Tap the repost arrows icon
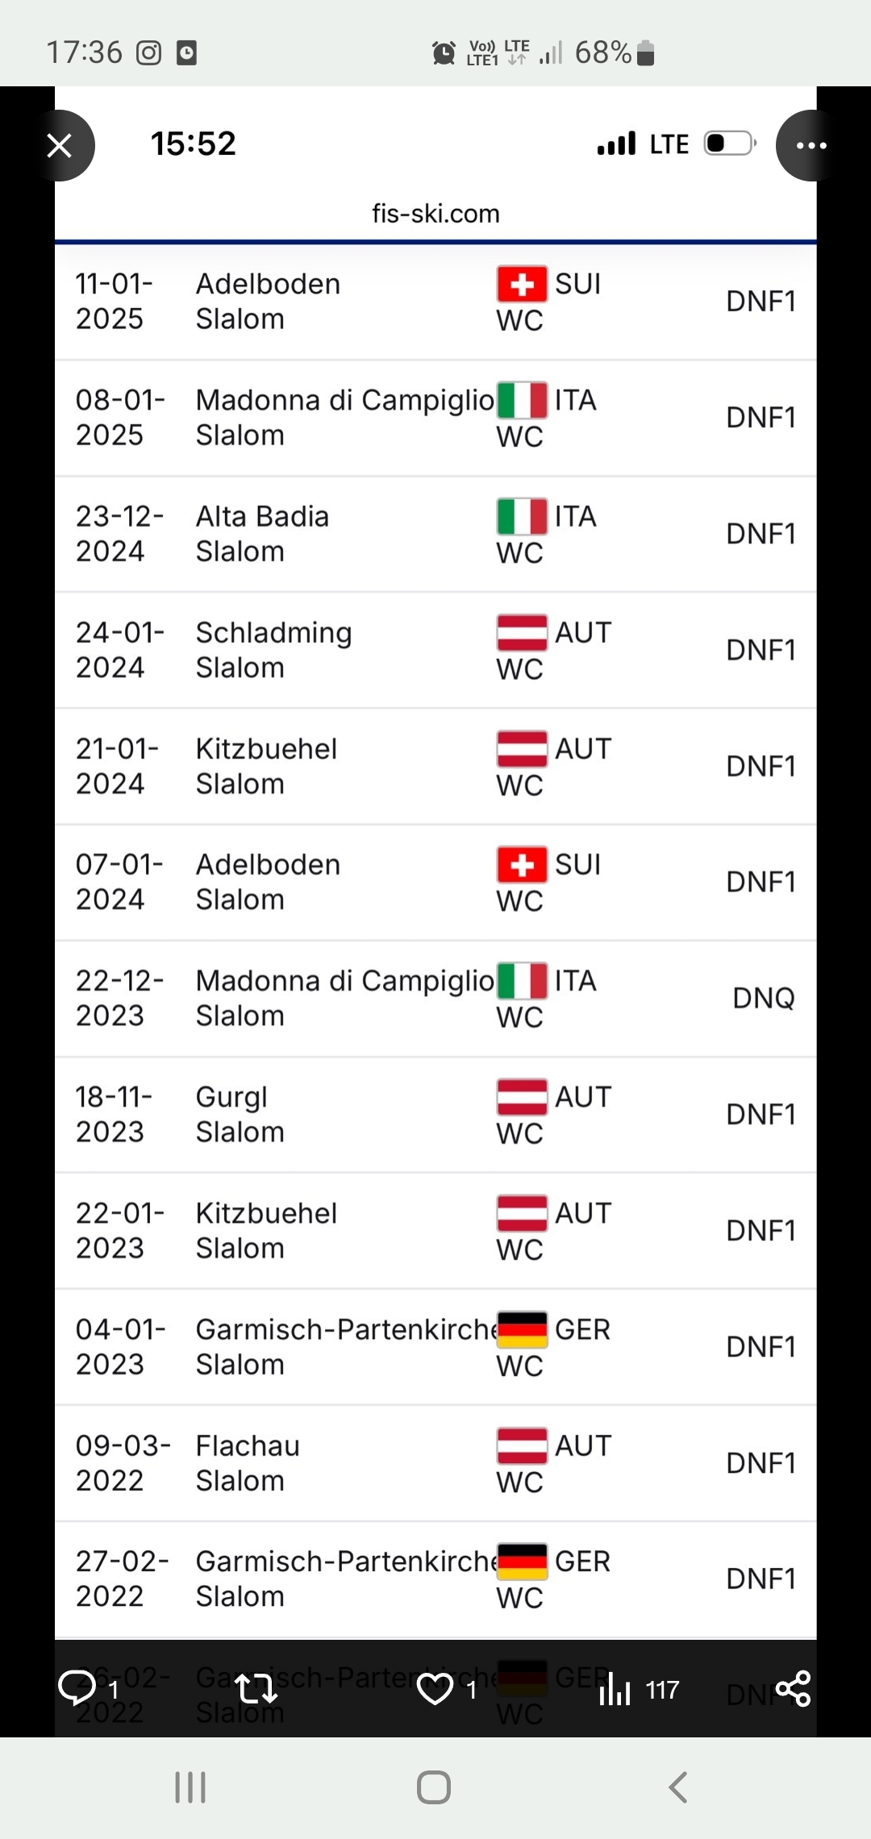This screenshot has height=1839, width=871. click(256, 1688)
